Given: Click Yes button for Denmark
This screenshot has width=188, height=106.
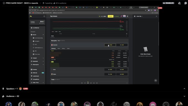Looking at the screenshot, I should 110,45.
